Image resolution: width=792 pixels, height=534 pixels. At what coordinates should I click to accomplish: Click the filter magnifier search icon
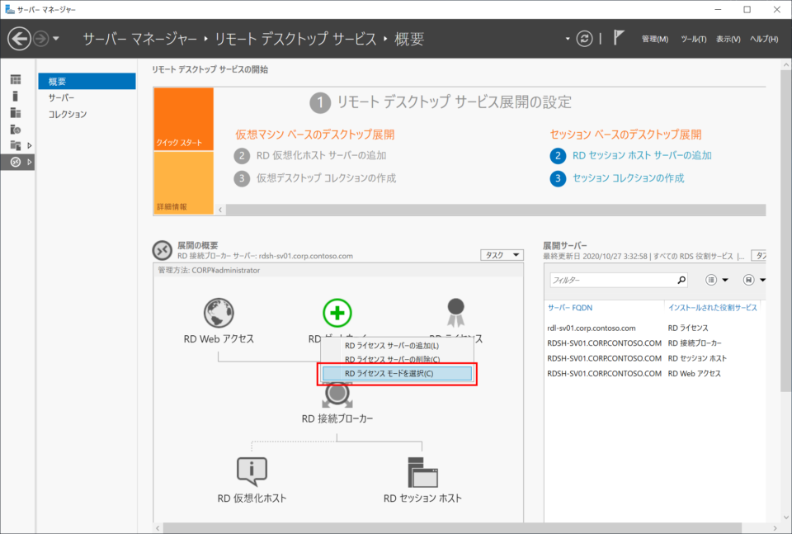pyautogui.click(x=681, y=280)
